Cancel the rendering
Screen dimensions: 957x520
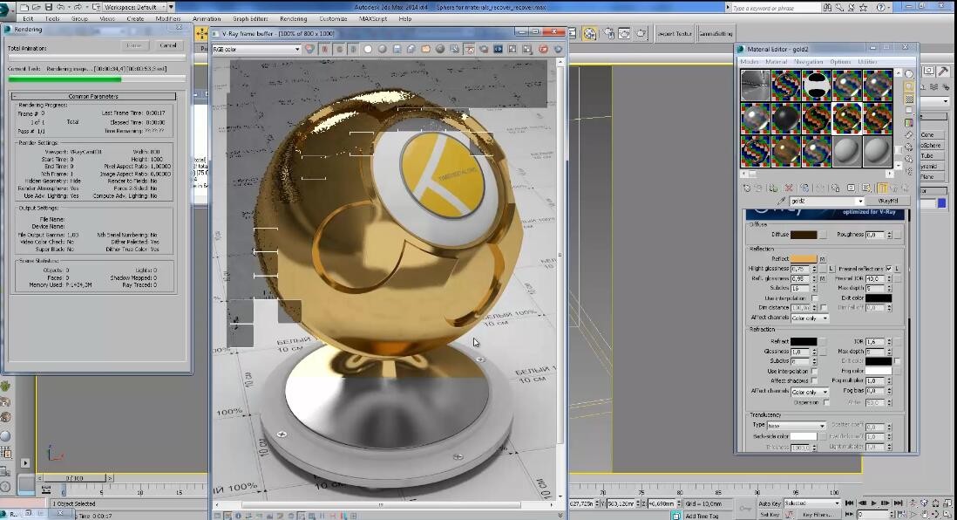tap(168, 45)
